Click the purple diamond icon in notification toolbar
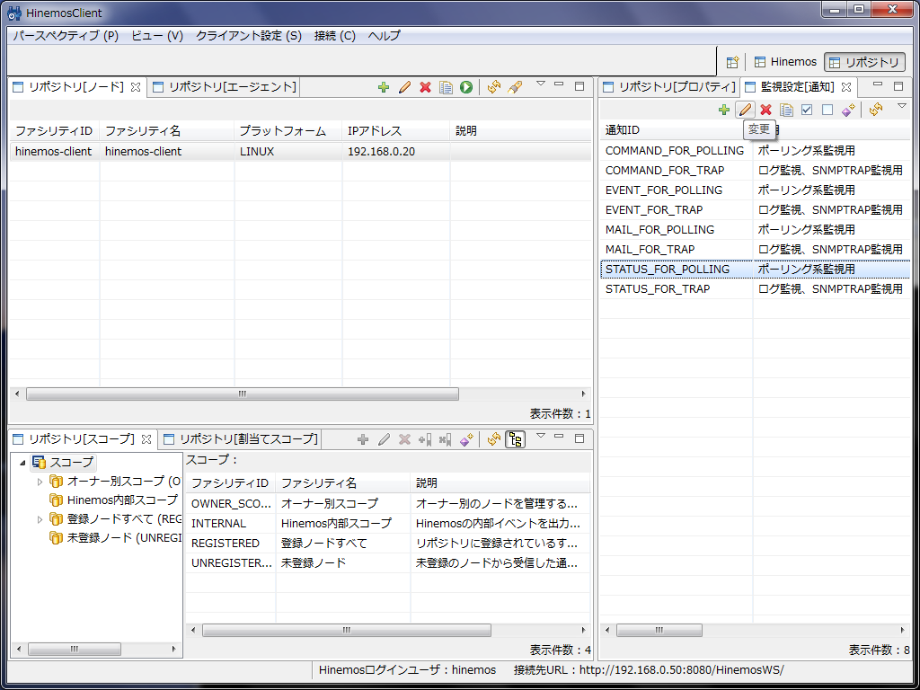This screenshot has height=690, width=920. (848, 110)
